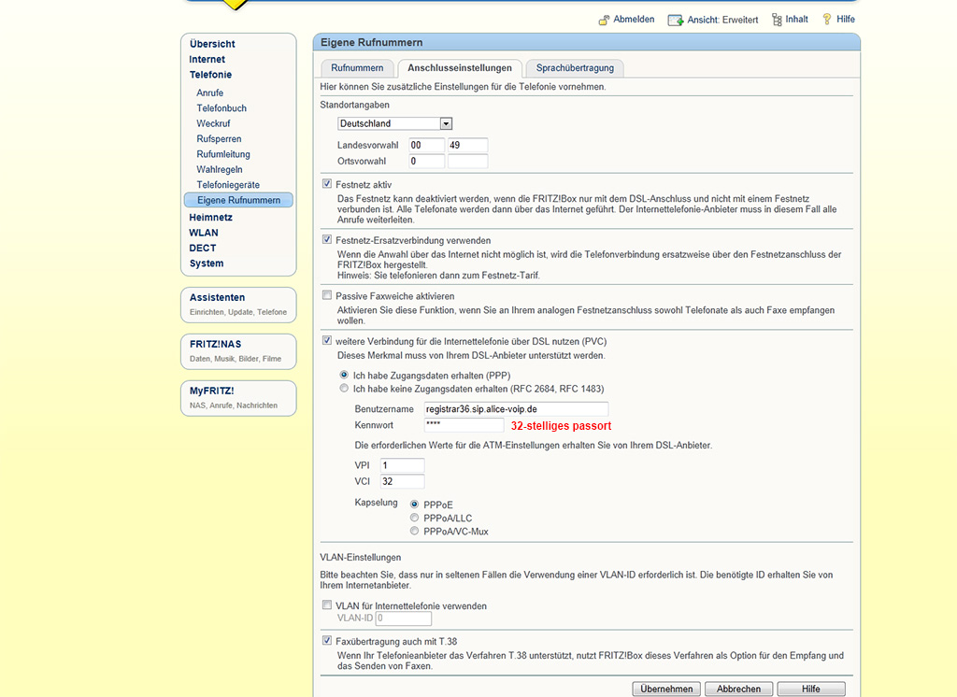Viewport: 957px width, 697px height.
Task: Enable VLAN für Internettelefonie verwenden
Action: pyautogui.click(x=327, y=605)
